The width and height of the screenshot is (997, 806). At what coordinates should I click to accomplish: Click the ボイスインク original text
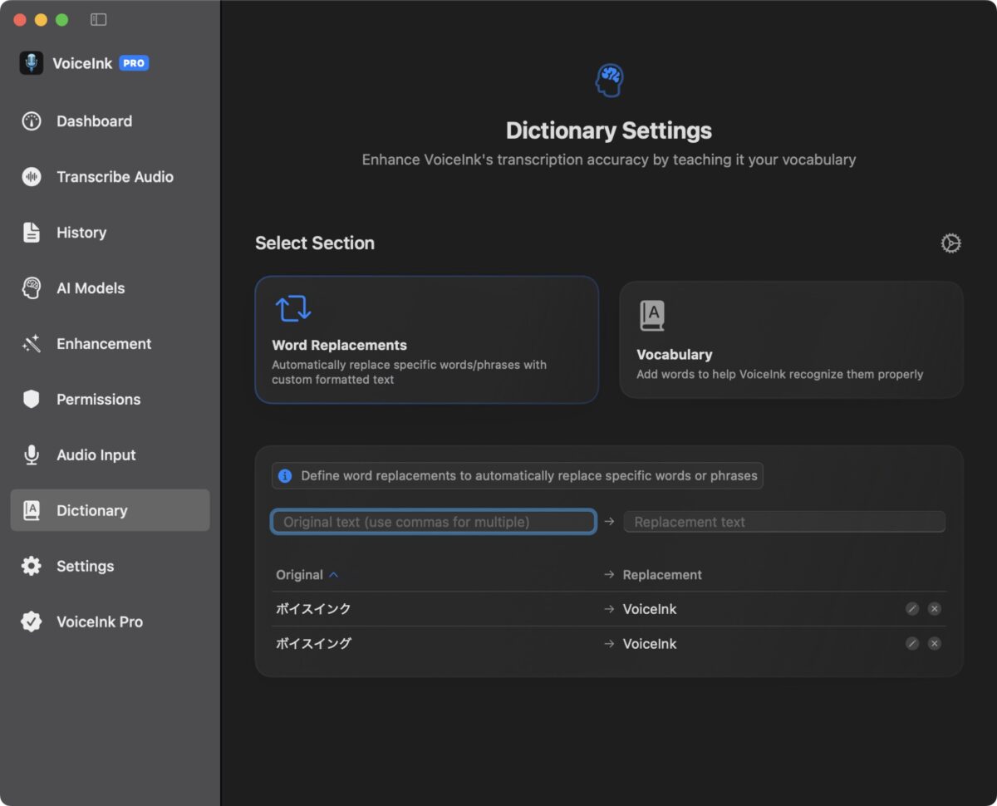click(313, 609)
